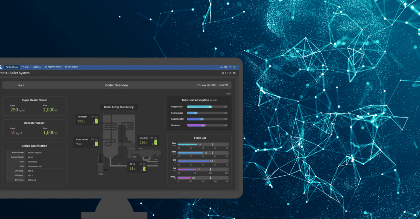Open the dashboard hamburger menu
The image size is (420, 219).
tap(234, 73)
